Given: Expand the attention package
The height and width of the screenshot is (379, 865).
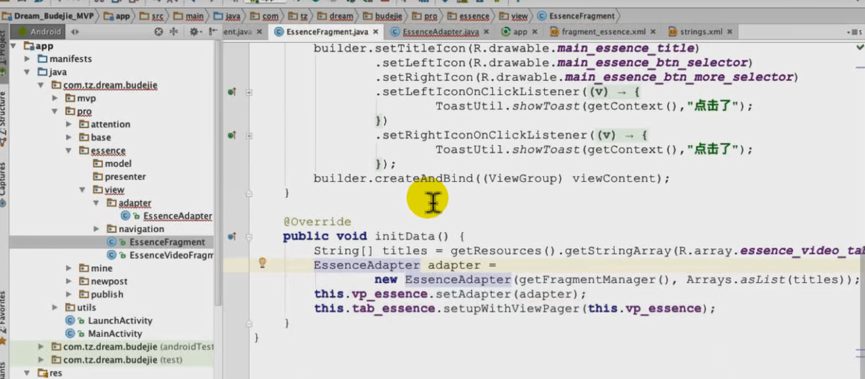Looking at the screenshot, I should pyautogui.click(x=70, y=125).
